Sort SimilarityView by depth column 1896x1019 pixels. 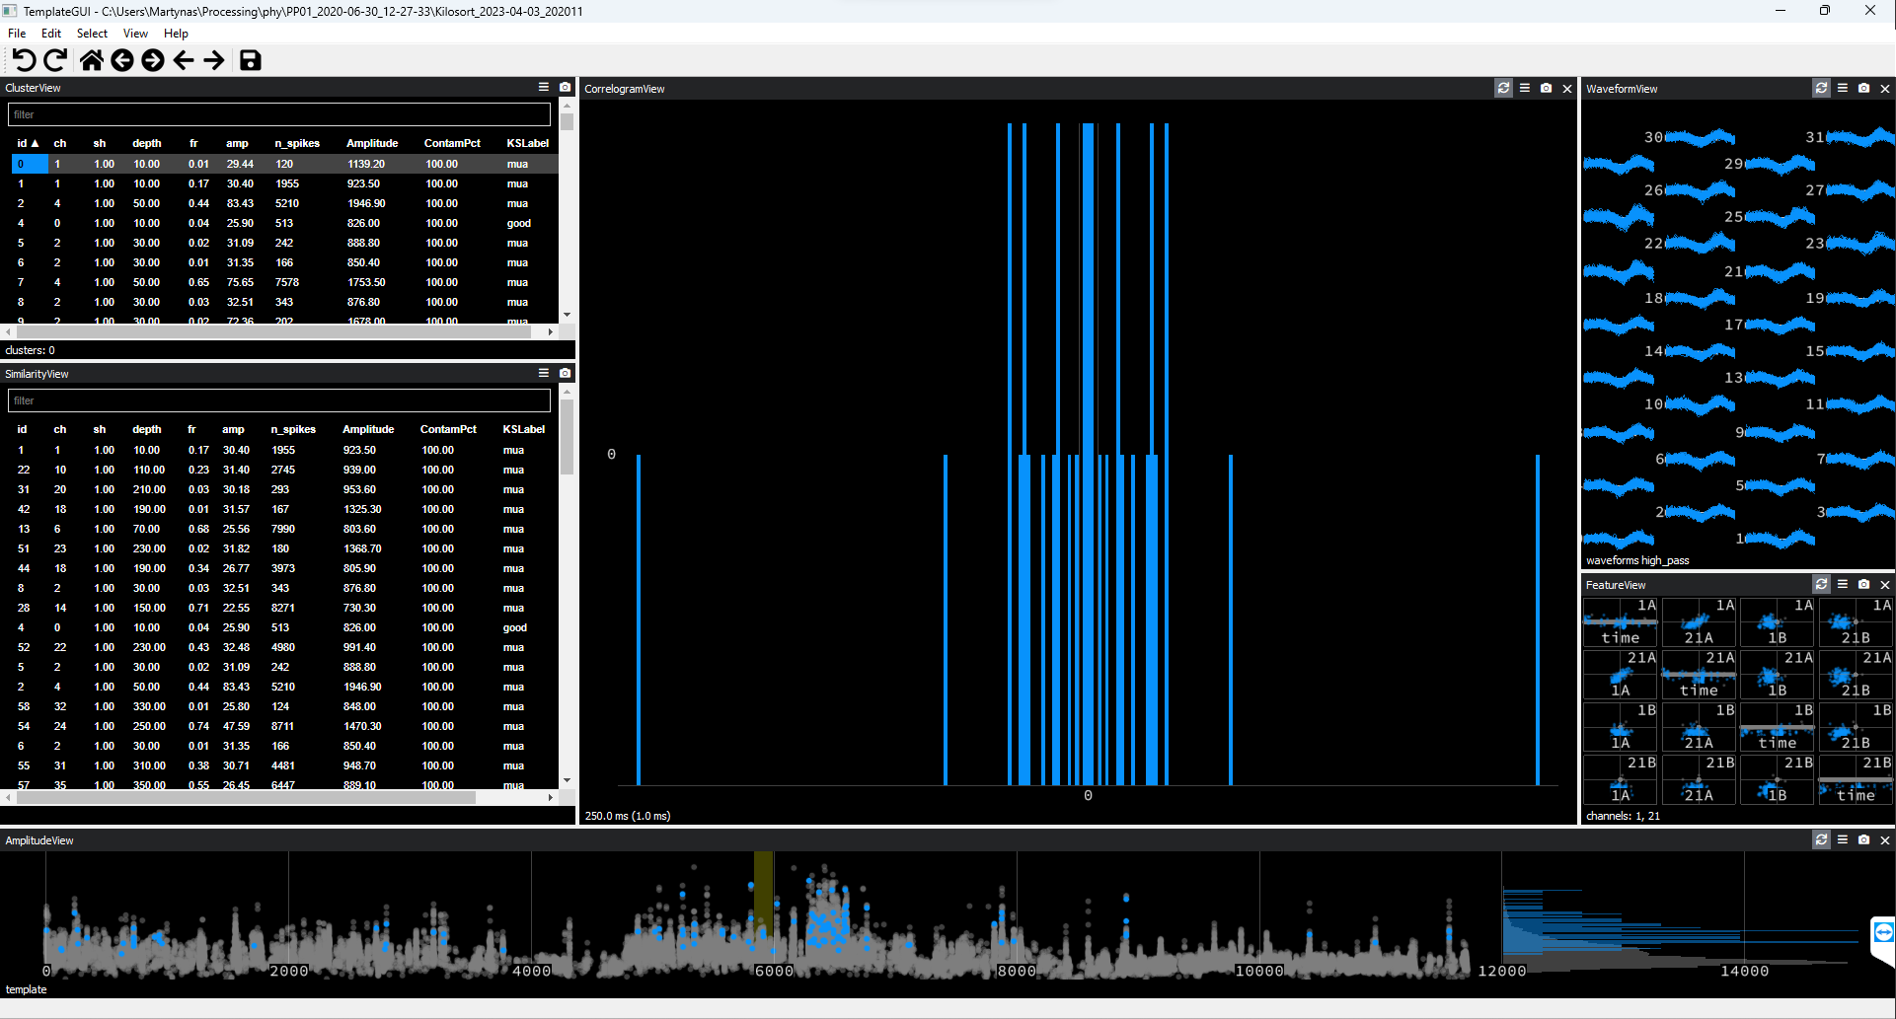pyautogui.click(x=147, y=429)
